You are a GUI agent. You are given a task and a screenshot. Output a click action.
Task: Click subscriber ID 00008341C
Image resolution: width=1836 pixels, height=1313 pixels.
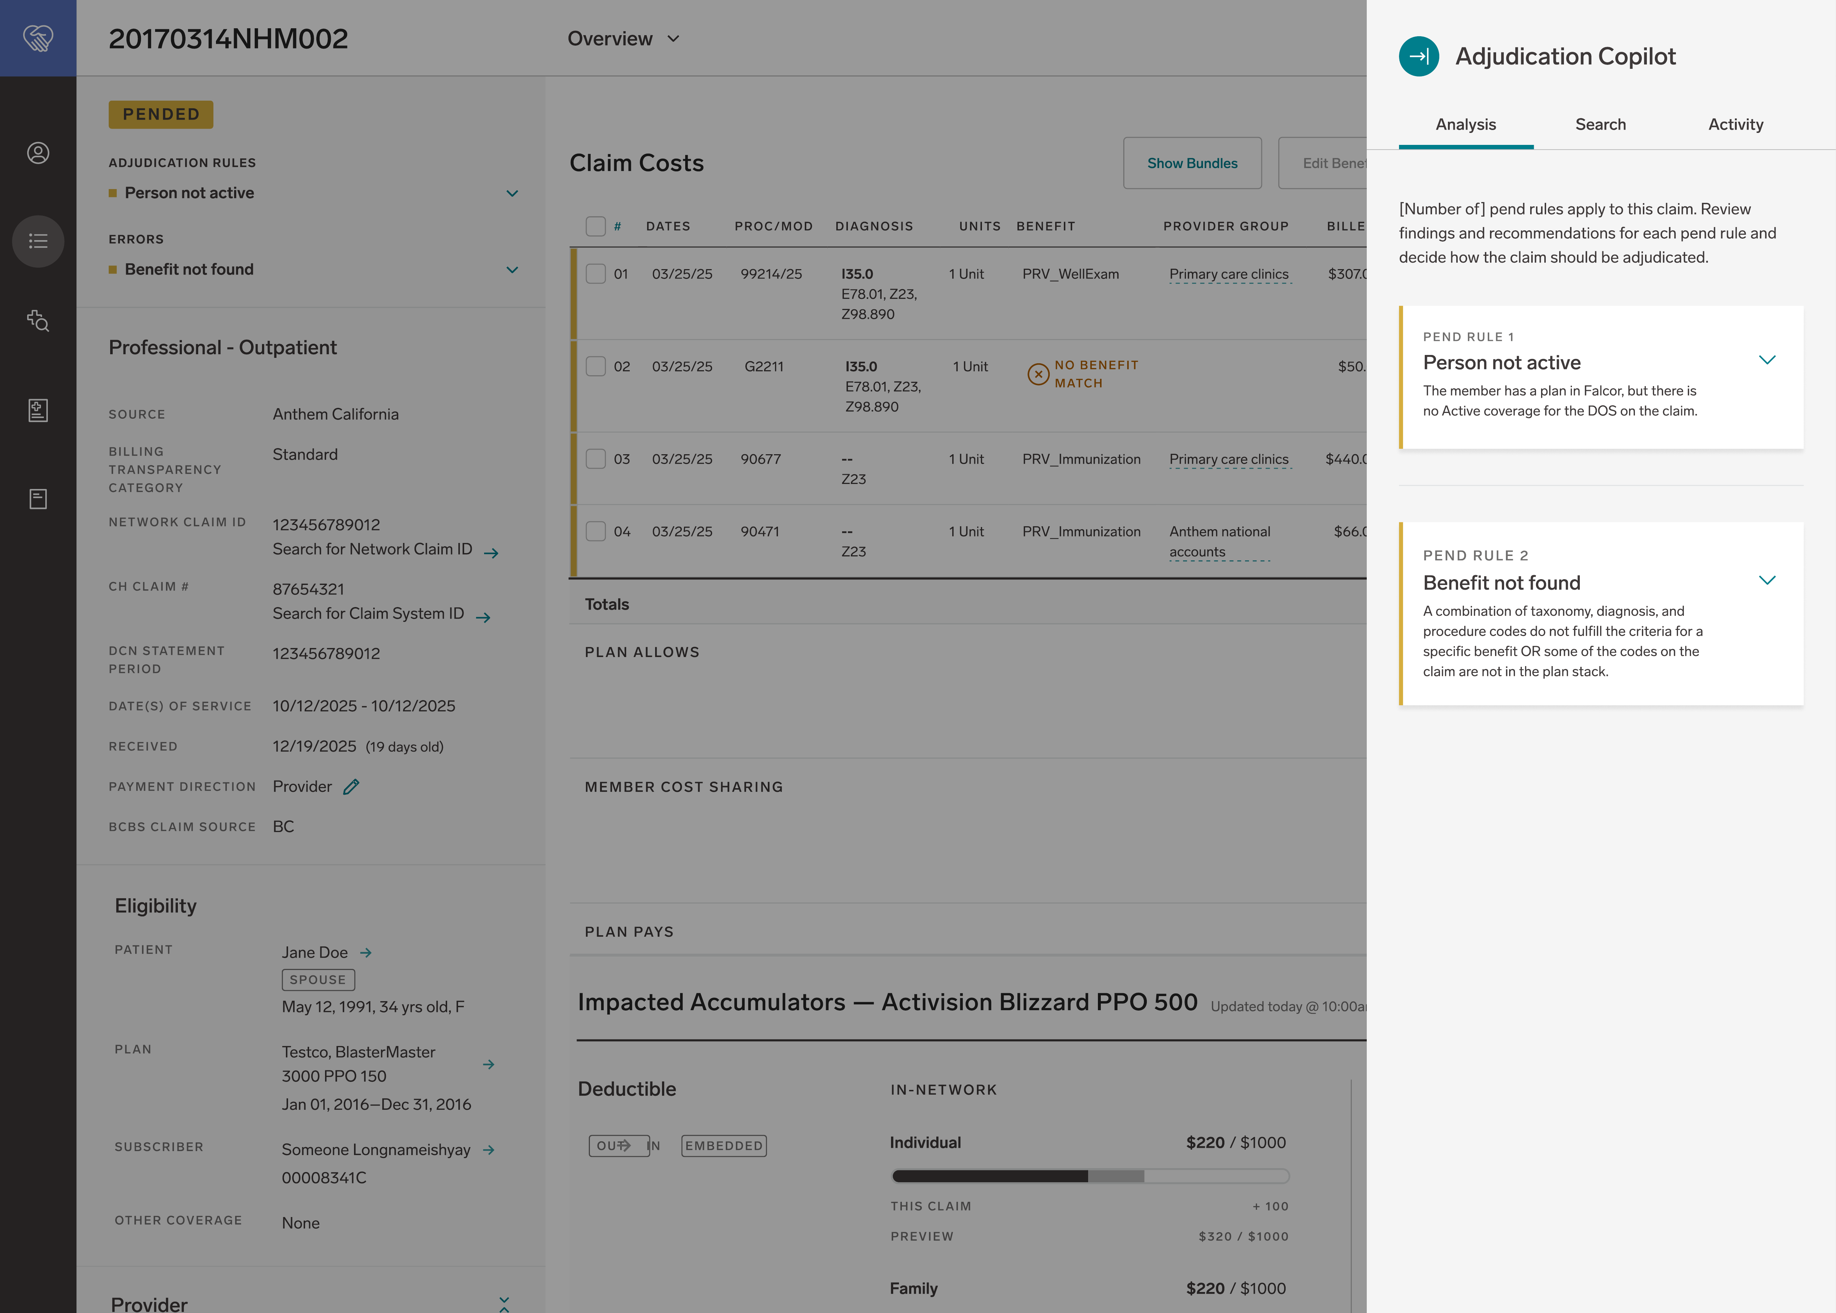(324, 1178)
